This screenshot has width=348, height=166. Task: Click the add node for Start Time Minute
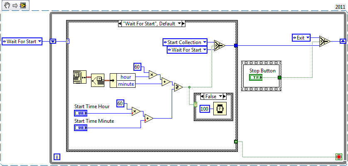(149, 119)
